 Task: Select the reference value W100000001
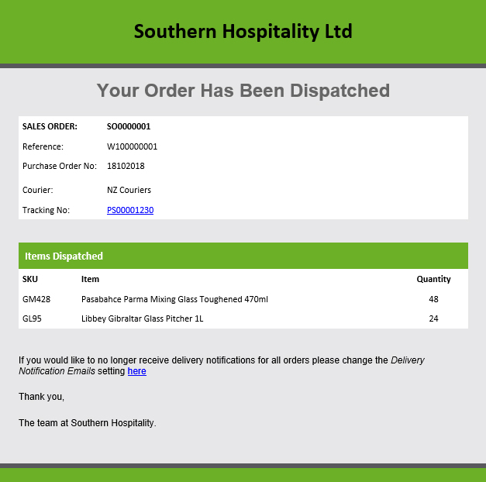pos(132,146)
